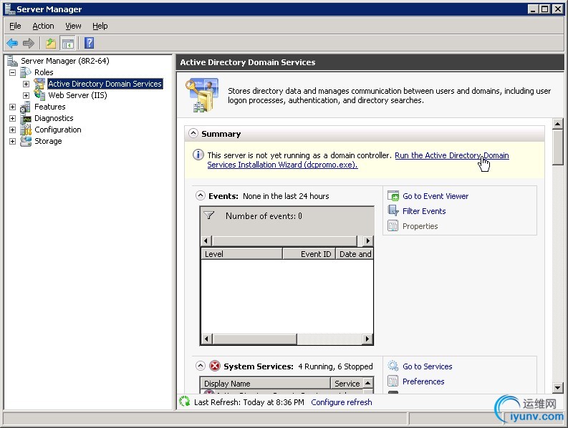Open the File menu
The height and width of the screenshot is (428, 568).
(x=15, y=26)
